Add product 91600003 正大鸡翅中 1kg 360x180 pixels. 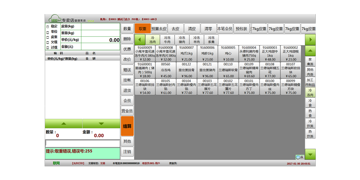tap(270, 54)
